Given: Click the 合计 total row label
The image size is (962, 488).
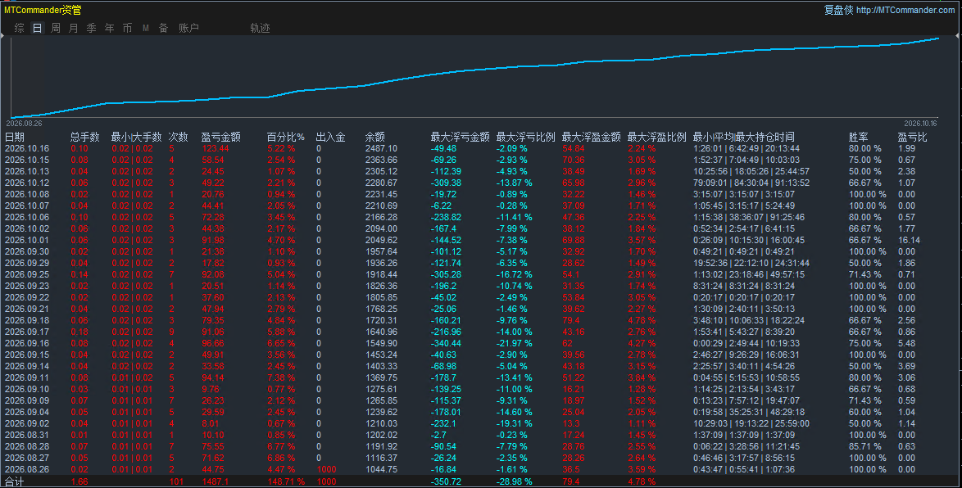Looking at the screenshot, I should [14, 482].
